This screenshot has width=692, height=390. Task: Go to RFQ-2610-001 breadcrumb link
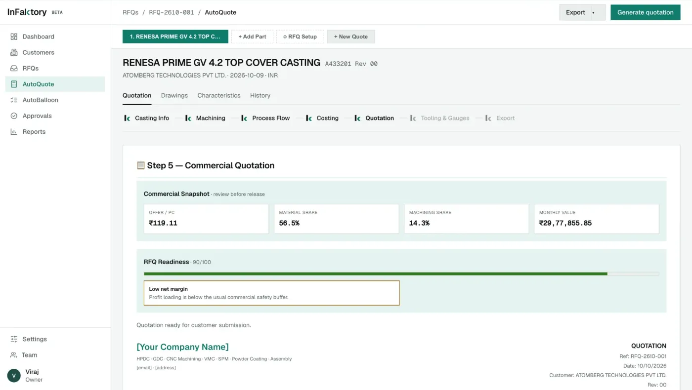tap(172, 12)
